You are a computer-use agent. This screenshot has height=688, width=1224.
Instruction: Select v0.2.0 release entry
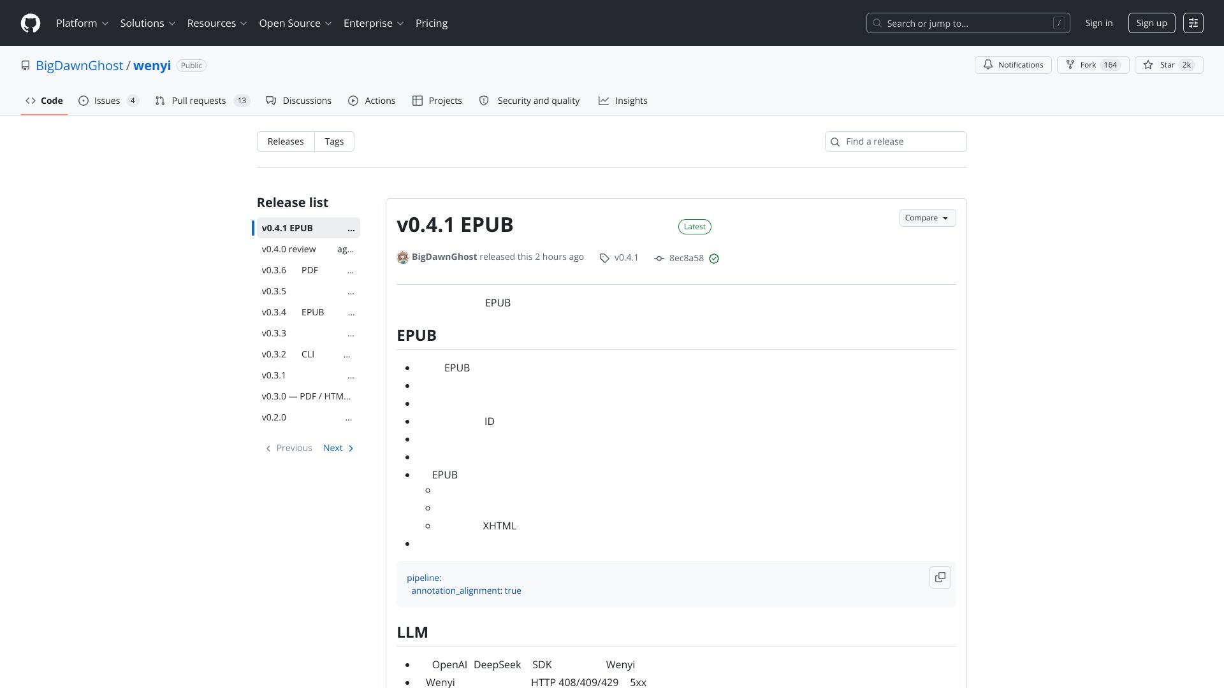(x=309, y=417)
